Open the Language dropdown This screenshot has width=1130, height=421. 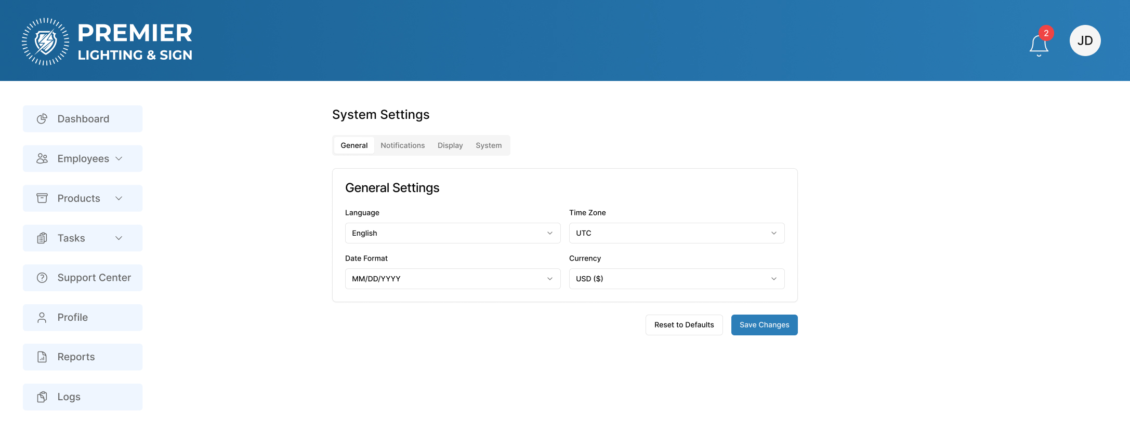pos(452,233)
